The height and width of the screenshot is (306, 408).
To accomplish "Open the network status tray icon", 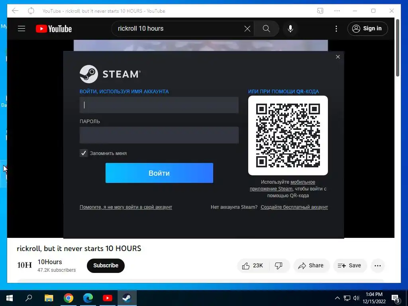I will [x=347, y=298].
